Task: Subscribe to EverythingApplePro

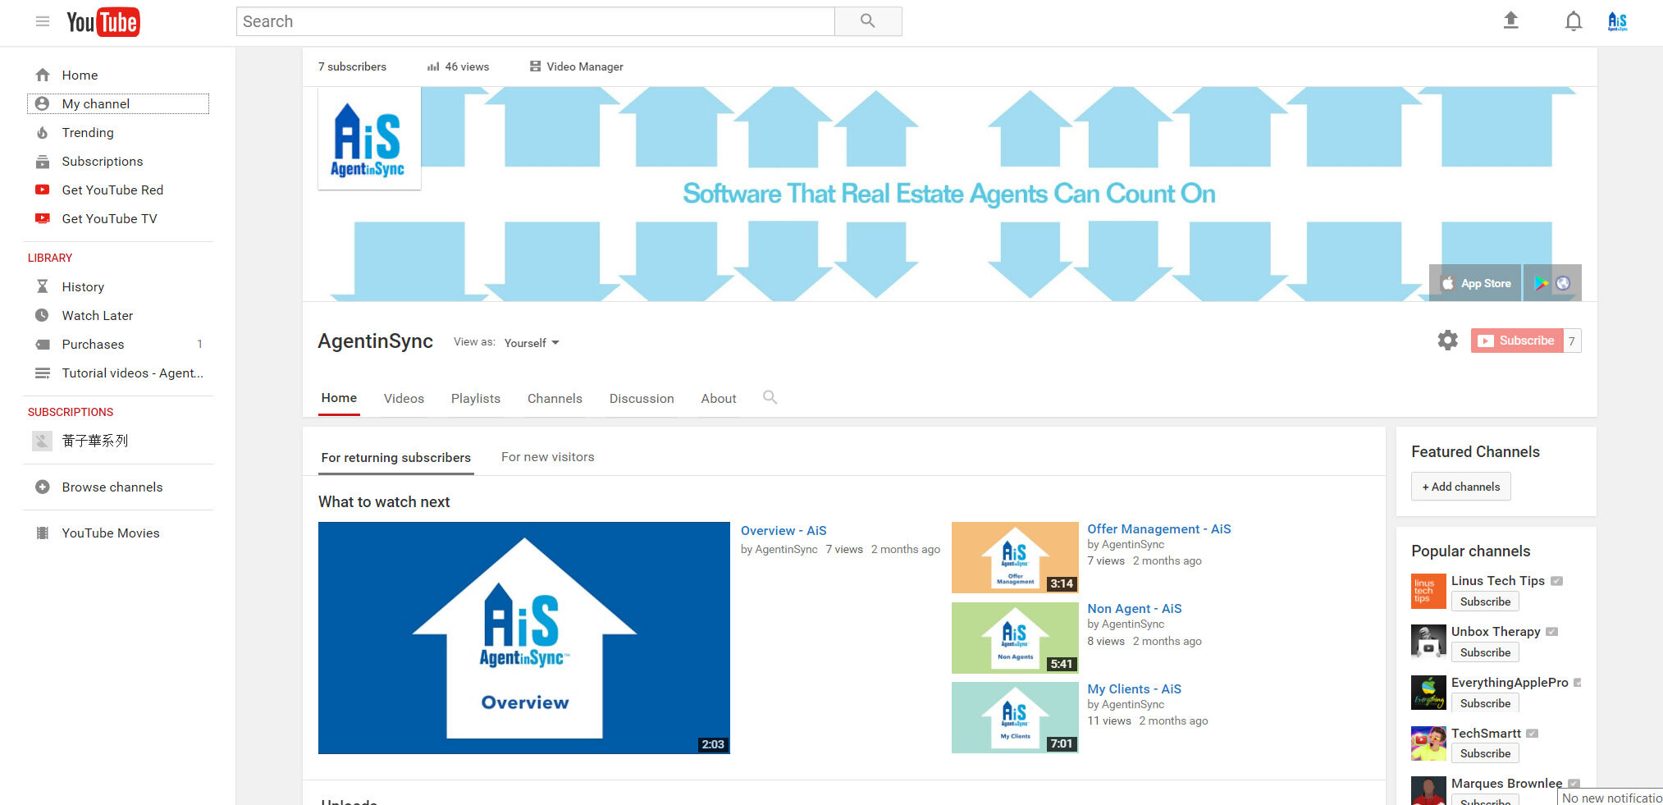Action: click(x=1485, y=703)
